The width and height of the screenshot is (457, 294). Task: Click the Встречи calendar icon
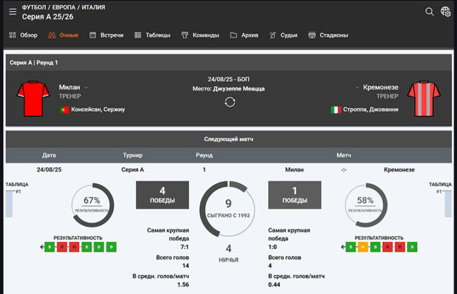93,35
